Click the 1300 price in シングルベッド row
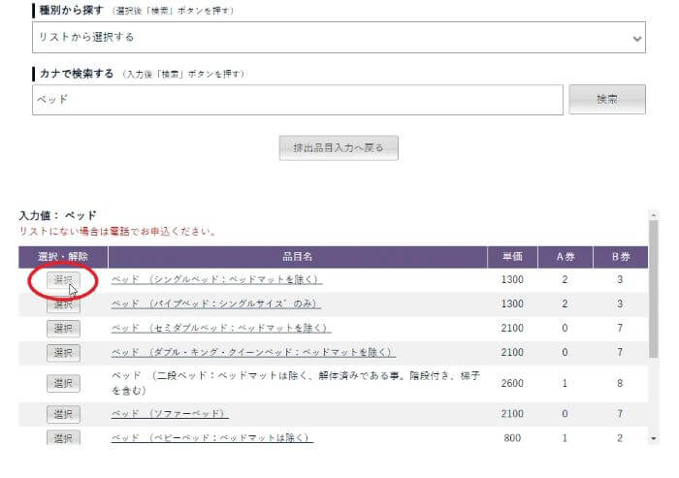The height and width of the screenshot is (478, 679). click(512, 279)
